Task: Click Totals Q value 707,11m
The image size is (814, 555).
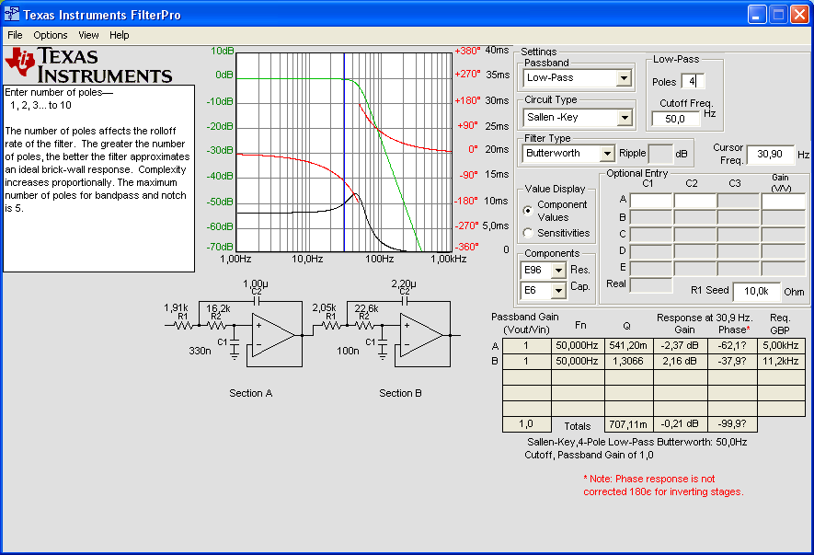Action: tap(628, 424)
